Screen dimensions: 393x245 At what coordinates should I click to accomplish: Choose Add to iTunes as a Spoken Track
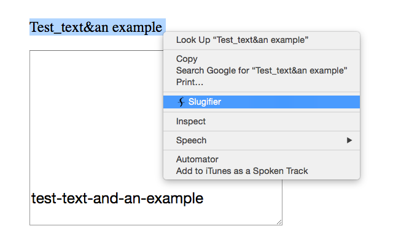[x=242, y=171]
